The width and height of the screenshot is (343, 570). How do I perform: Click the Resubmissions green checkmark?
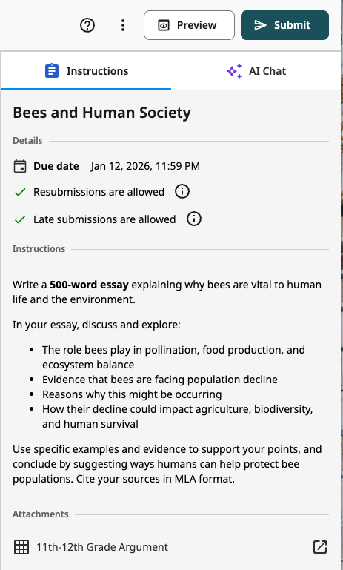tap(20, 192)
